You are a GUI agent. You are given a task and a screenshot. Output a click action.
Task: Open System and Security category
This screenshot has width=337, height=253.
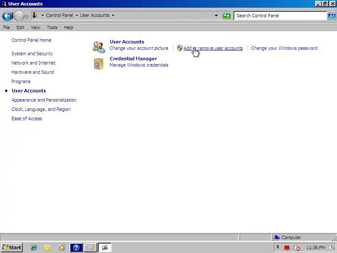[x=32, y=54]
